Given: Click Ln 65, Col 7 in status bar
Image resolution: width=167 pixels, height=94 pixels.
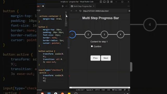Looking at the screenshot, I should pos(80,90).
